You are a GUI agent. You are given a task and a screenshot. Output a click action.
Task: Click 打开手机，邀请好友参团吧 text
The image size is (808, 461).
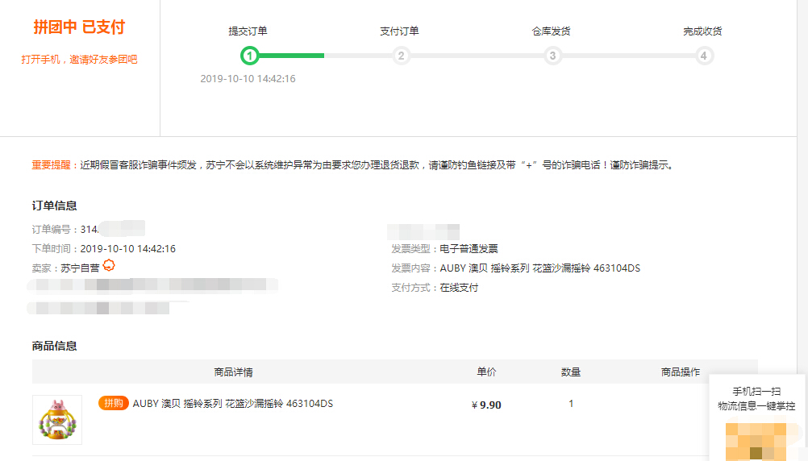pos(79,59)
